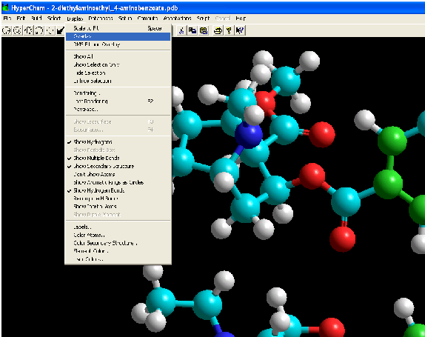Click the HyperChem window title bar

[x=213, y=7]
